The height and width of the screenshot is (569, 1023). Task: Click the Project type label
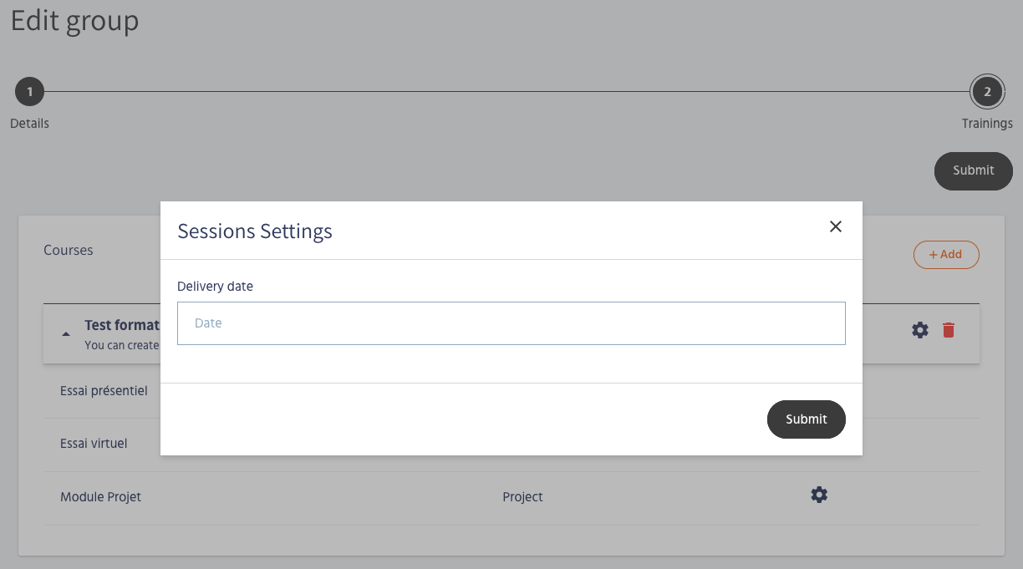tap(522, 497)
